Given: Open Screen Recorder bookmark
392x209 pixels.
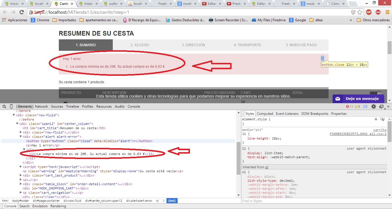Looking at the screenshot, I should click(228, 20).
